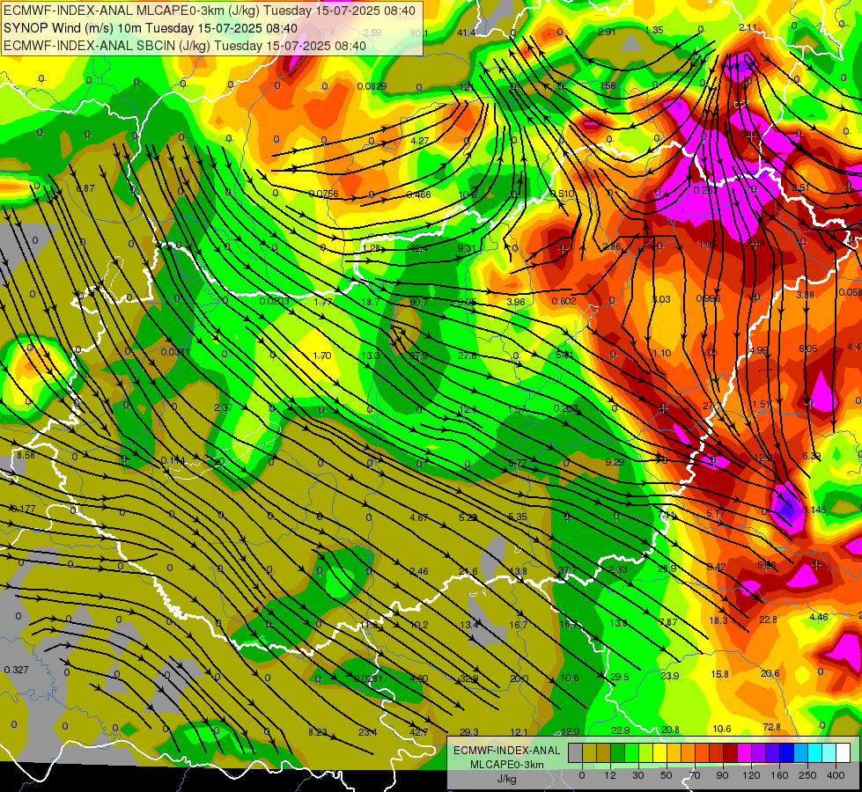862x792 pixels.
Task: Click the map value 9.29
Action: coord(615,462)
